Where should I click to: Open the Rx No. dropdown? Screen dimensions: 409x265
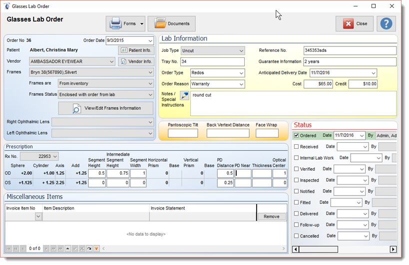(55, 157)
